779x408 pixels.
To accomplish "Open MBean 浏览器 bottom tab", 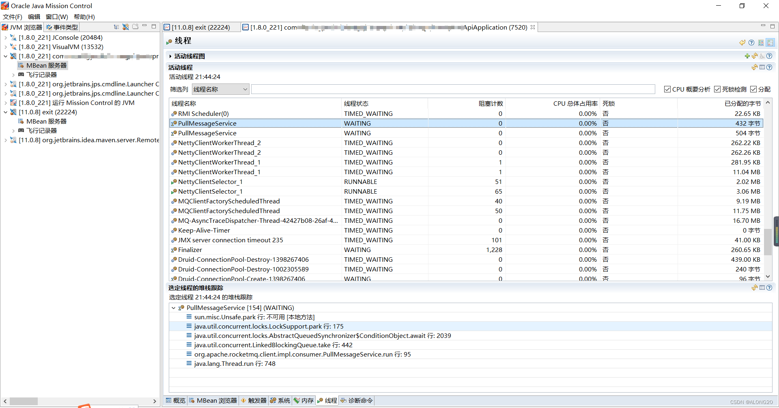I will 213,400.
